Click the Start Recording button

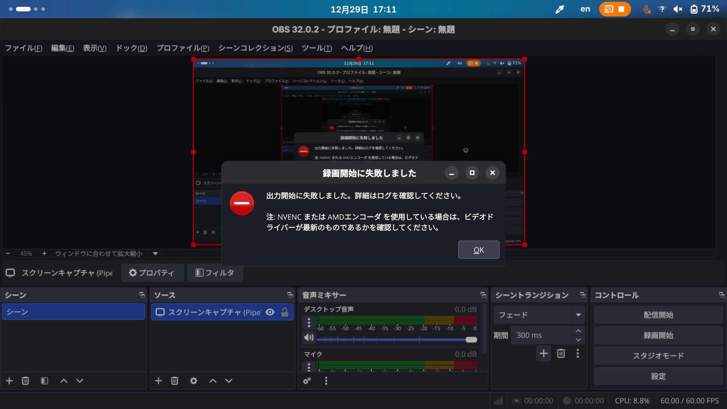point(658,335)
